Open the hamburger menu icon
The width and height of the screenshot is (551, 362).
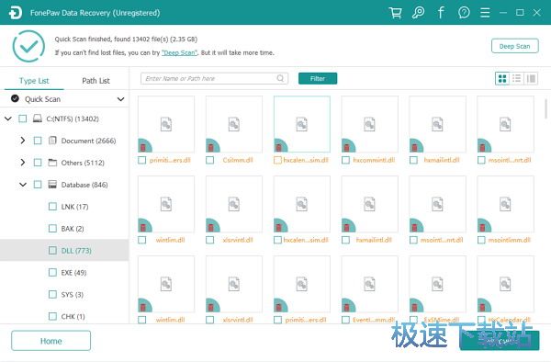[485, 13]
